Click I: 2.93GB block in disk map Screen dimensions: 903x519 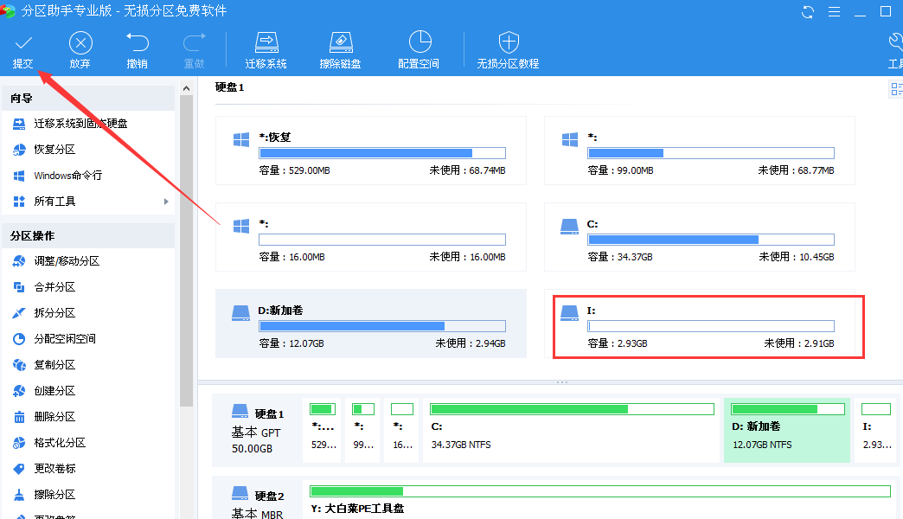coord(876,430)
